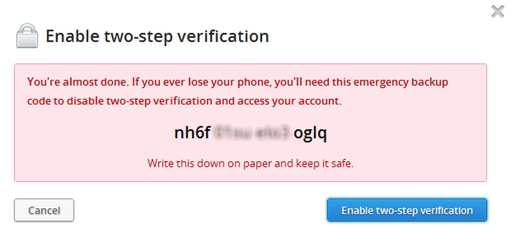
Task: Click the "Enable two-step verification" dialog heading
Action: pyautogui.click(x=157, y=36)
